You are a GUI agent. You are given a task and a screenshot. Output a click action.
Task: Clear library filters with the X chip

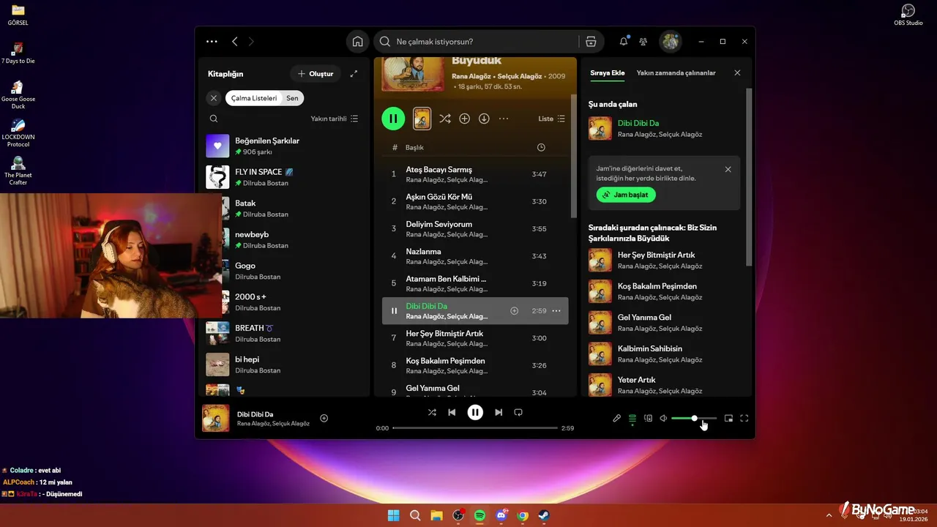tap(214, 97)
